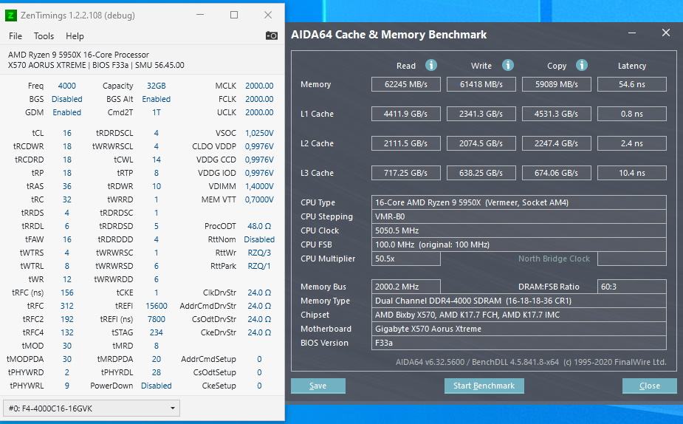Viewport: 683px width, 424px height.
Task: Click the Chipset AMD Bixby X570 field
Action: pos(519,315)
